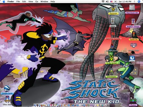The image size is (143, 107).
Task: Click the Bluetooth status icon
Action: click(134, 1)
